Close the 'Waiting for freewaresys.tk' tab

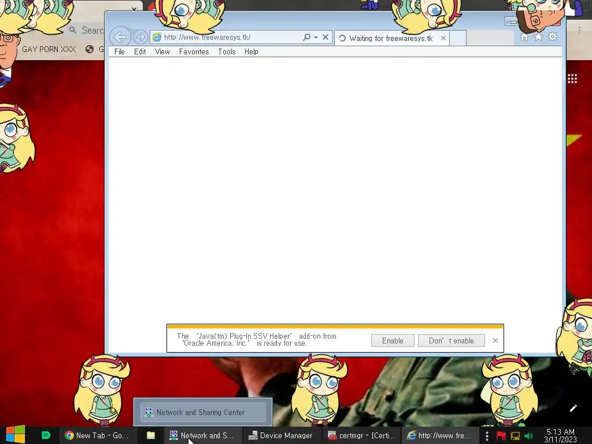443,38
